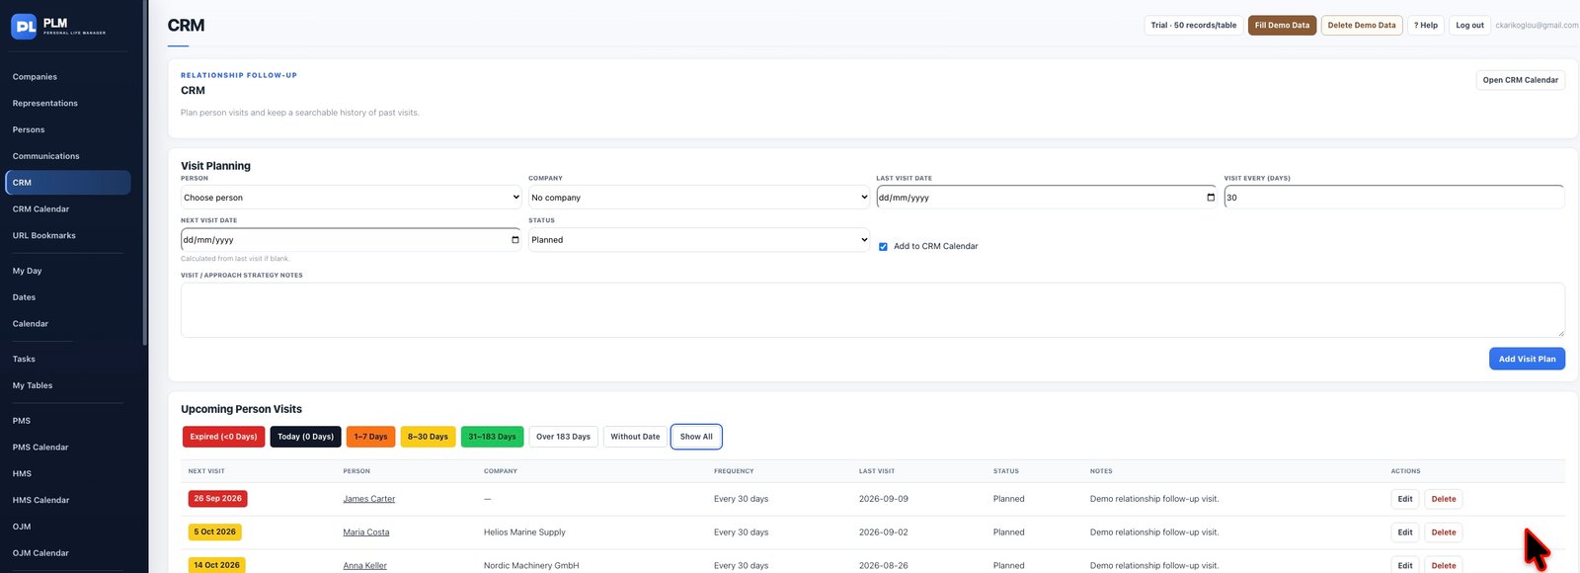Image resolution: width=1580 pixels, height=573 pixels.
Task: Click Visit / Approach Strategy Notes textarea
Action: (x=873, y=310)
